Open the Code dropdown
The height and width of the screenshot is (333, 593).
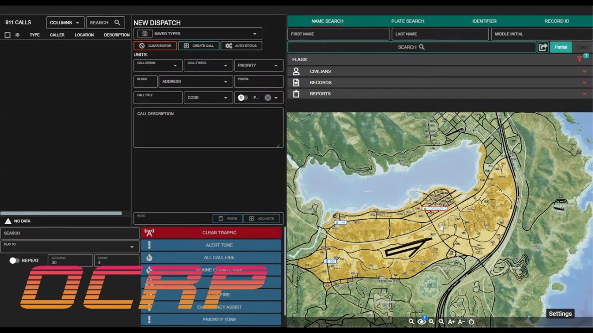pos(208,98)
